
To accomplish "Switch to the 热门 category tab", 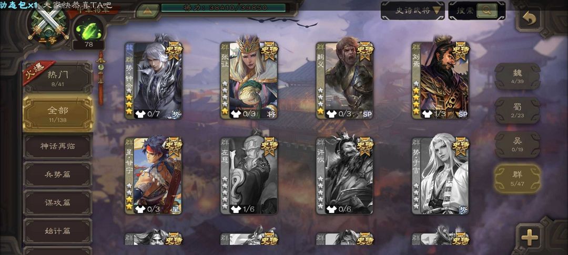I will click(58, 78).
